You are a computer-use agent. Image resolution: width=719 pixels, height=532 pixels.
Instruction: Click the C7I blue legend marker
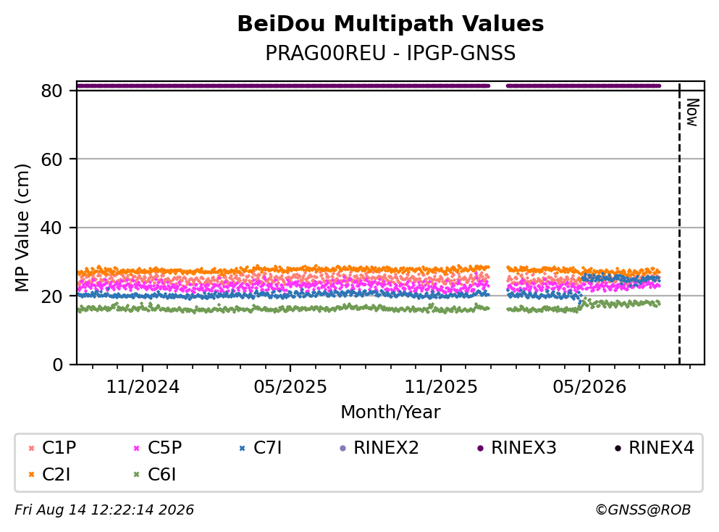coord(242,448)
